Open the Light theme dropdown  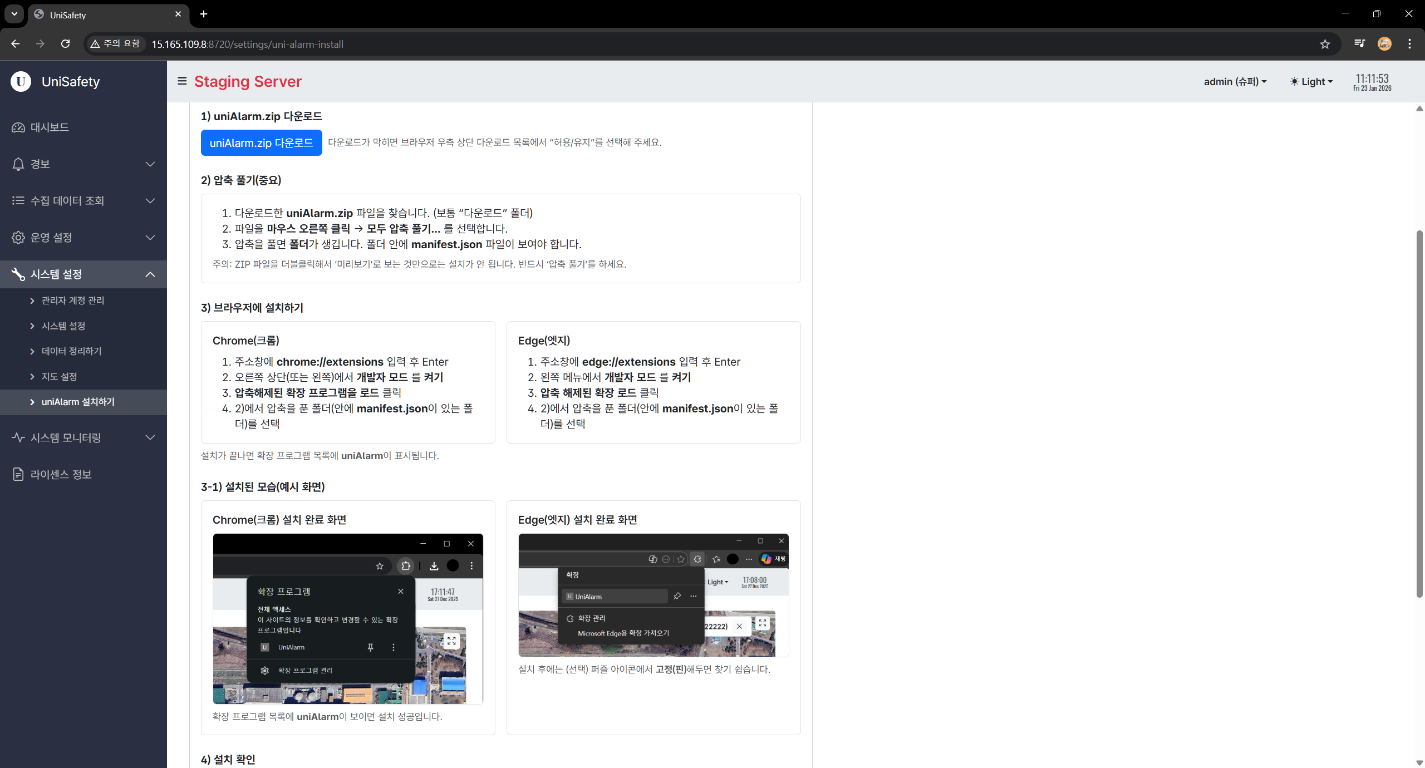click(1311, 82)
